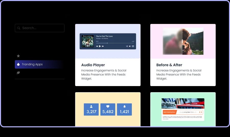230x137 pixels.
Task: Click the newspaper image in news ticker card
Action: tap(183, 104)
